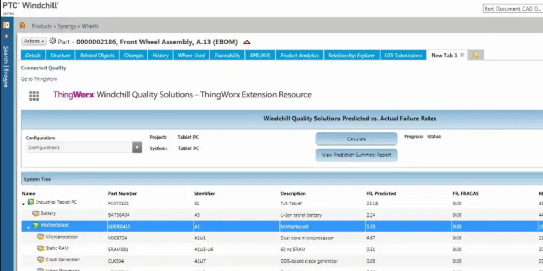Click part number CLK504 cell

[116, 261]
